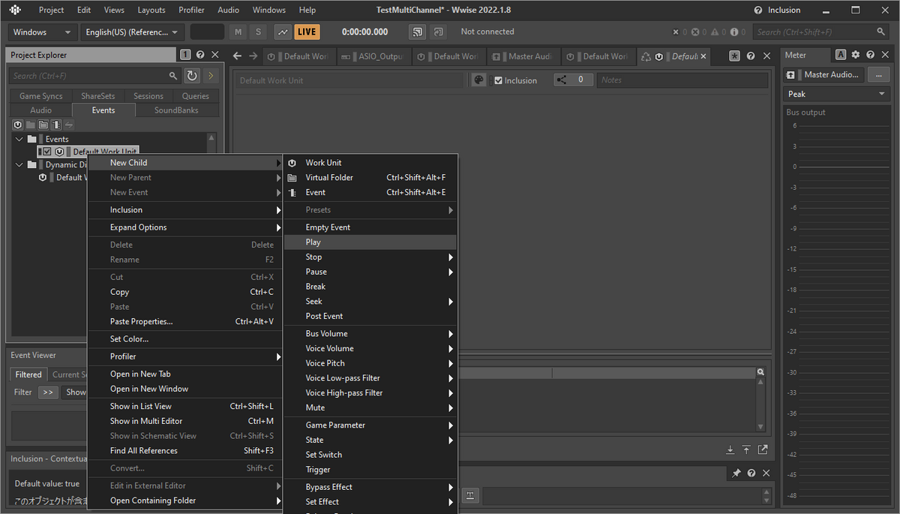This screenshot has width=900, height=514.
Task: Open Project Explorer help icon
Action: coord(200,55)
